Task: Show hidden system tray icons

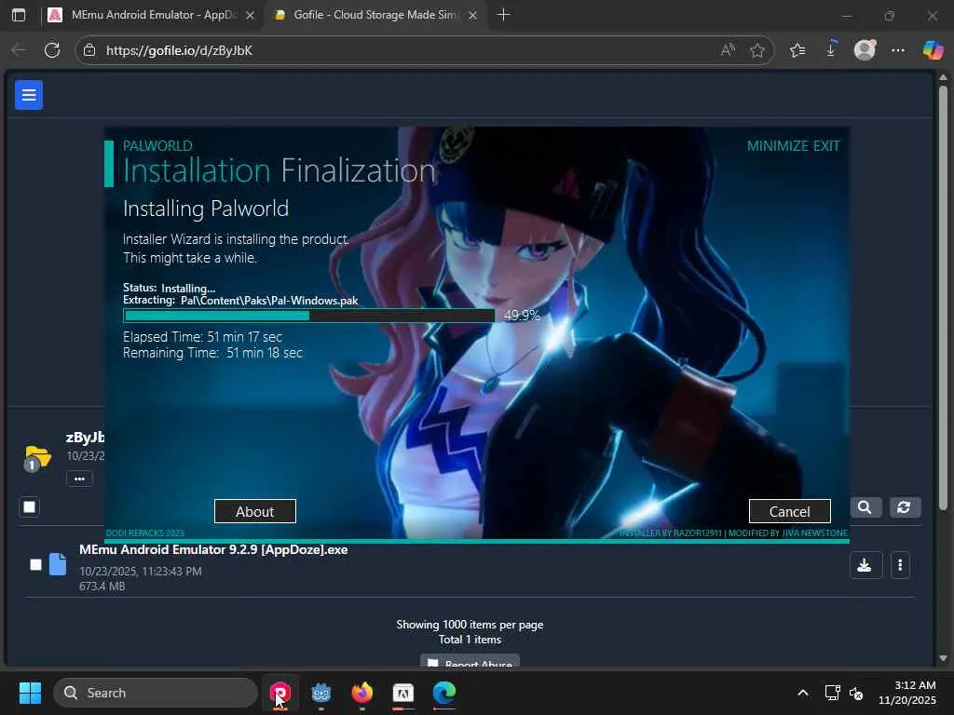Action: click(802, 693)
